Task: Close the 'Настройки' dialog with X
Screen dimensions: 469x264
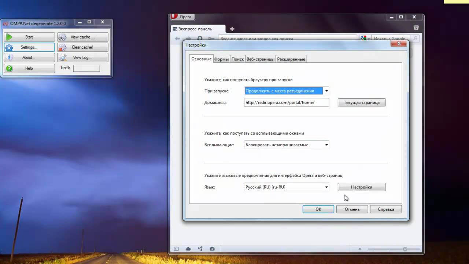Action: coord(399,44)
